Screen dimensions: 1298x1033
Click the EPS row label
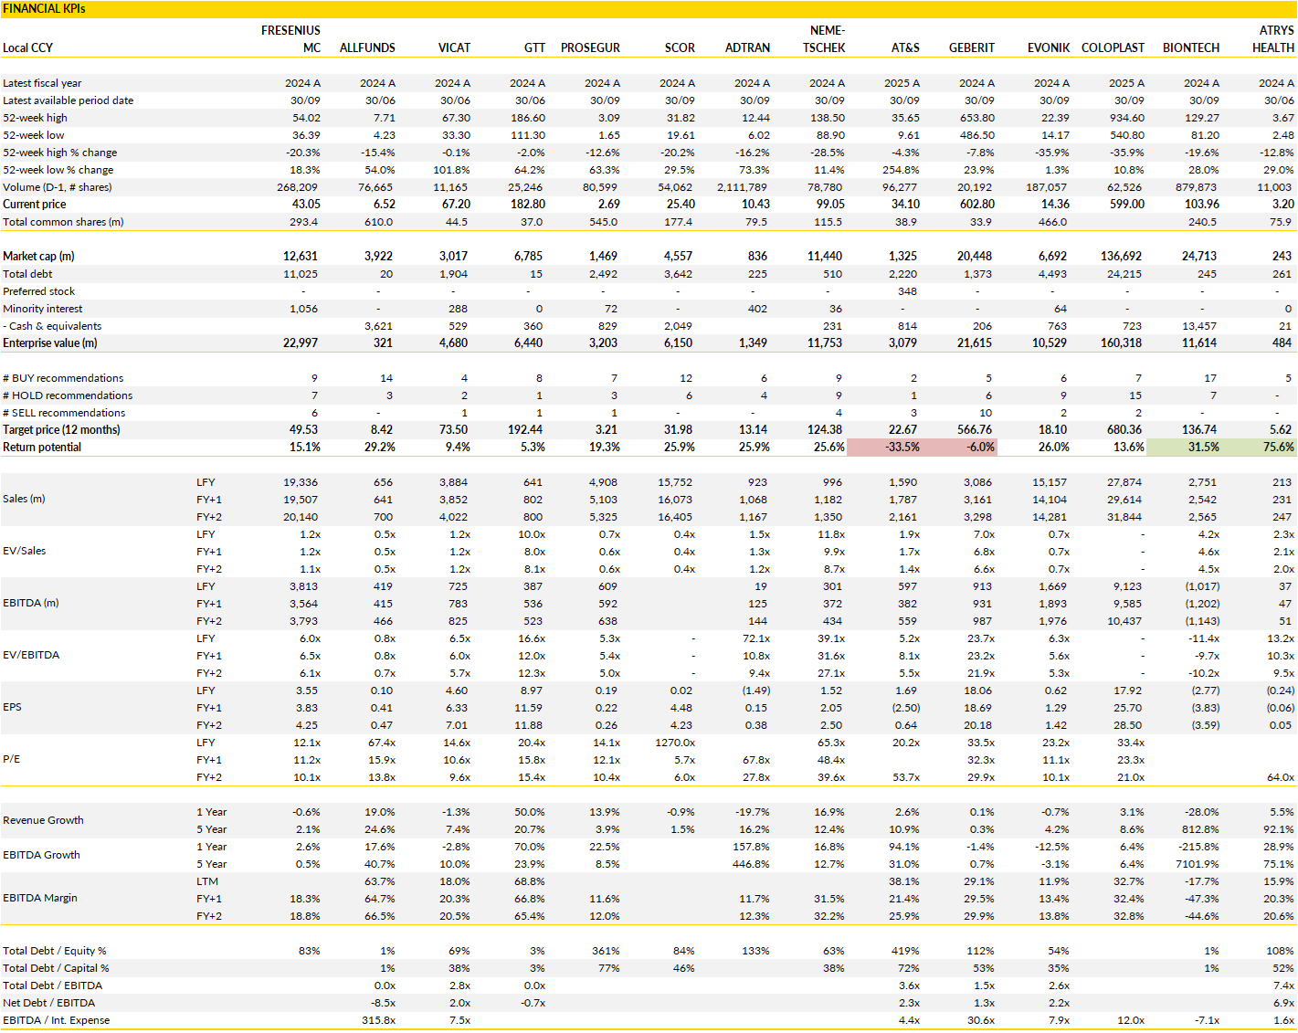point(12,708)
